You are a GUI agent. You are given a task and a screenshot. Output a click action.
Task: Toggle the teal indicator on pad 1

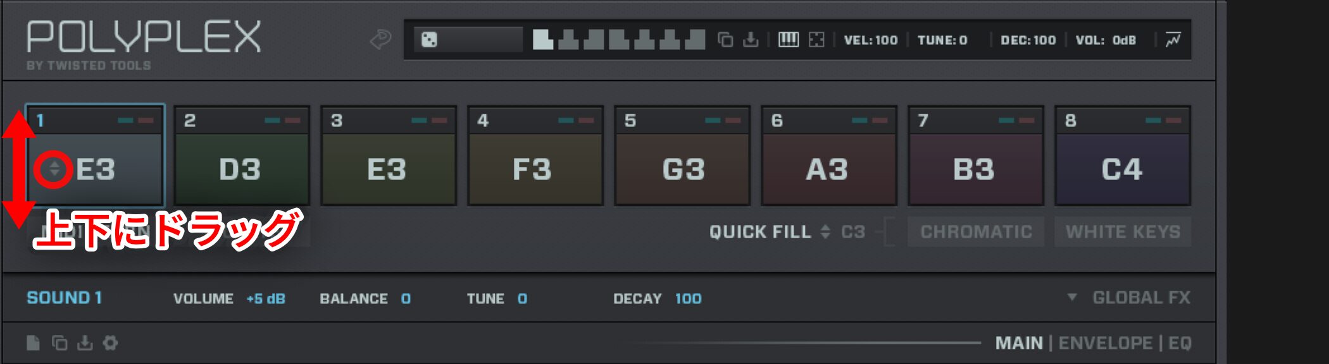(125, 120)
